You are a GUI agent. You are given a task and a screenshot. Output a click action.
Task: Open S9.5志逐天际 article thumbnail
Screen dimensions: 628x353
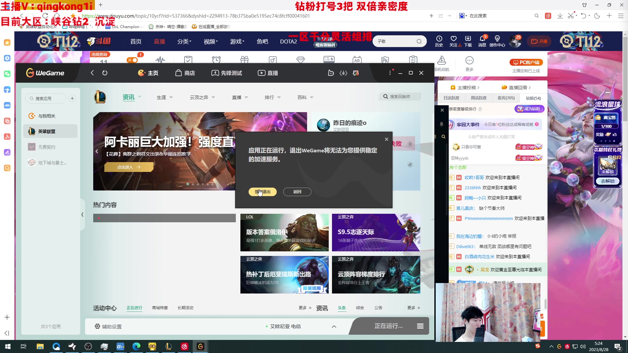376,233
